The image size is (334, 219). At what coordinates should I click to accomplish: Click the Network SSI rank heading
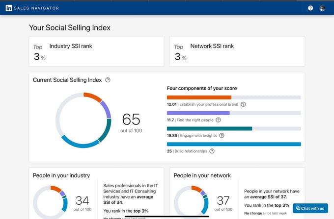[x=212, y=46]
